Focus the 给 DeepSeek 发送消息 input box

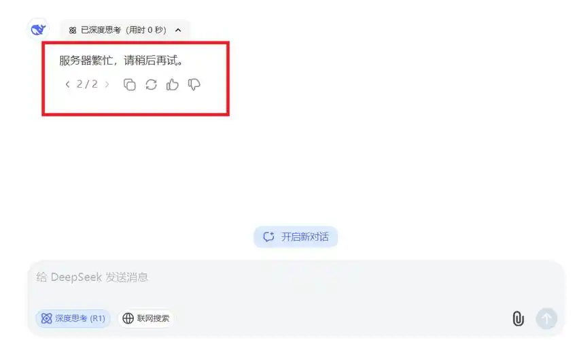[296, 284]
